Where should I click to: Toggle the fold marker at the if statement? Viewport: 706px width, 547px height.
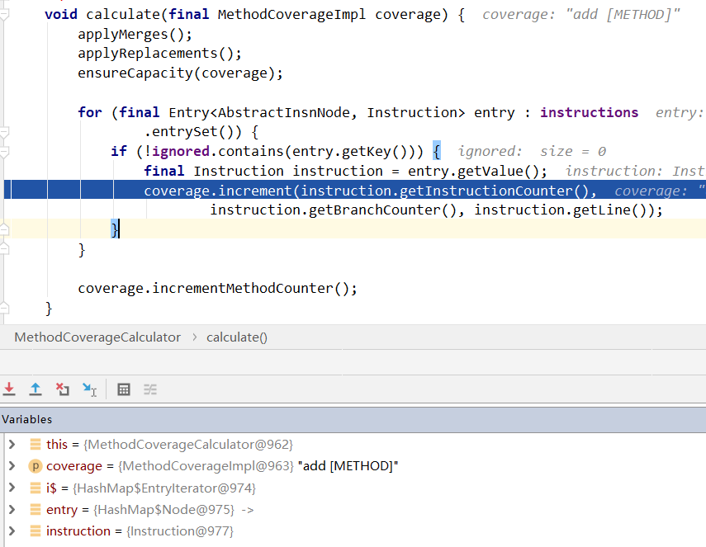(5, 152)
